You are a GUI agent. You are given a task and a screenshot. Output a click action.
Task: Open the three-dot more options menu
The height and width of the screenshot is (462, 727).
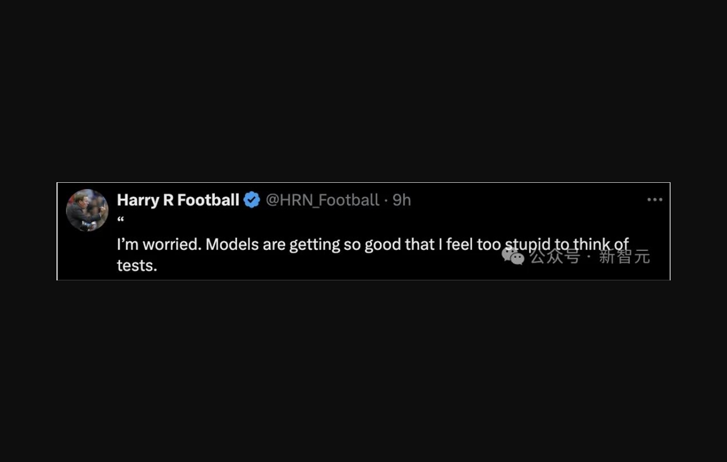655,200
